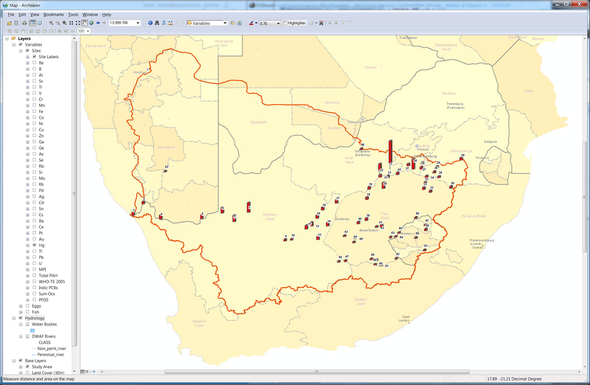
Task: Disable the Hg variable layer
Action: 34,245
